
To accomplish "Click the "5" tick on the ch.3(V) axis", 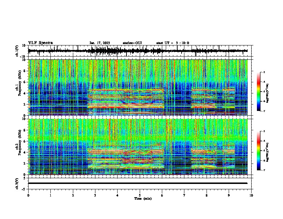I will coord(25,178).
